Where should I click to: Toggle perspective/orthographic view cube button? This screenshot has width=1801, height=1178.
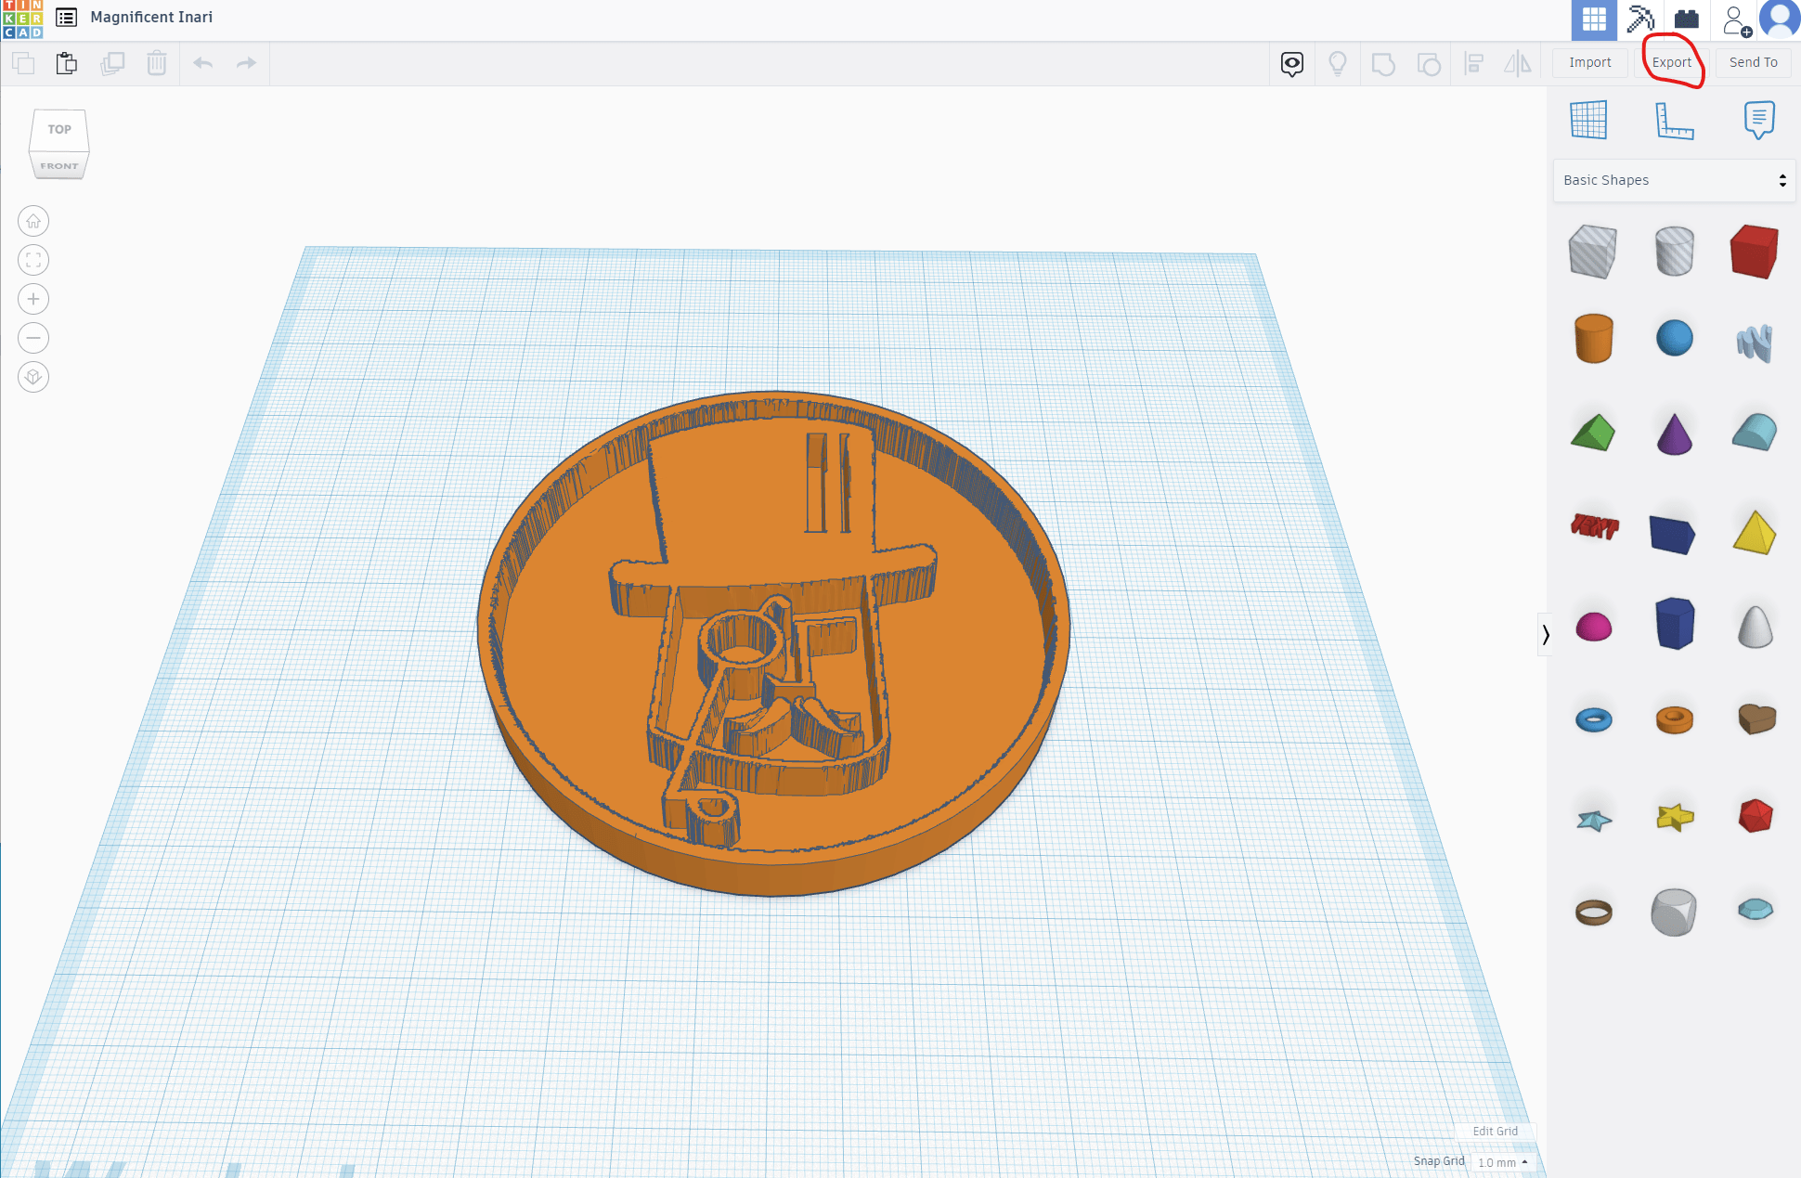[x=33, y=377]
